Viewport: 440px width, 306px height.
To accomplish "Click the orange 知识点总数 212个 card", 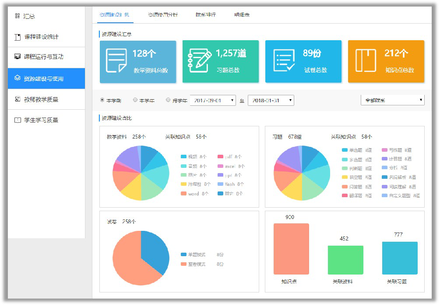I will pos(386,62).
